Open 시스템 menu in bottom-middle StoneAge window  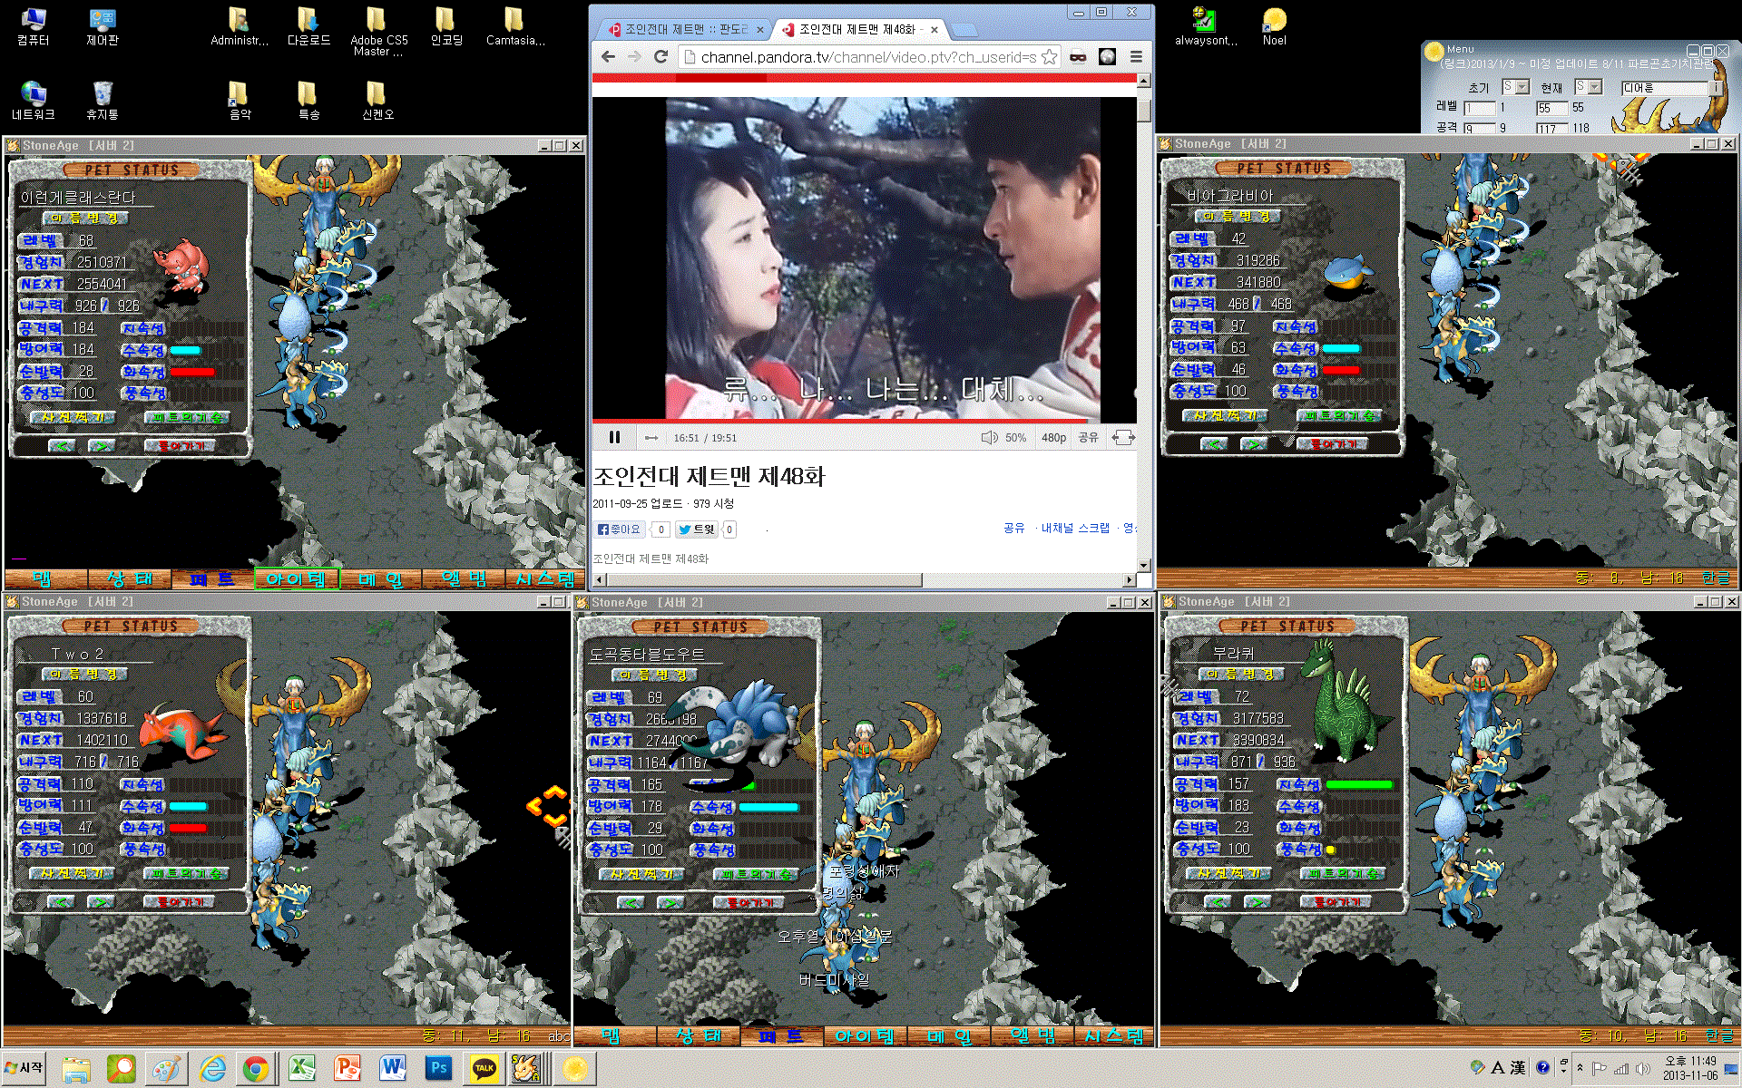point(1114,1035)
